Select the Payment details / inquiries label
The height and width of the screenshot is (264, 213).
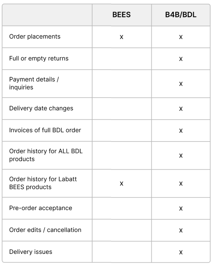(x=34, y=84)
